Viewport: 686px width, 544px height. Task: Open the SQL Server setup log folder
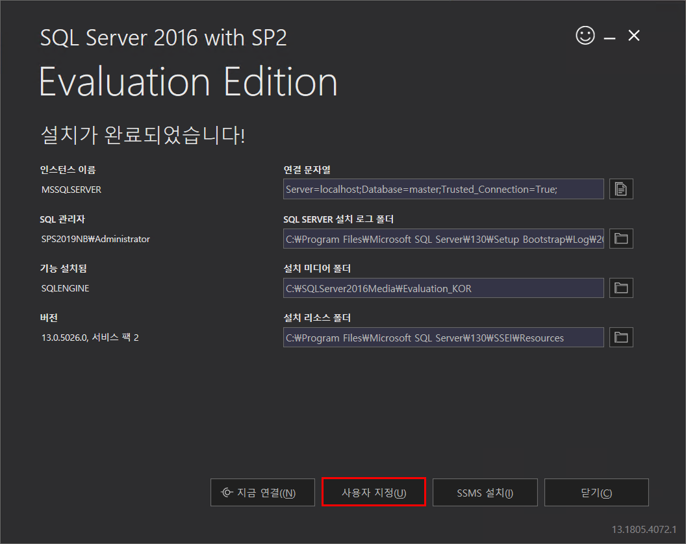coord(621,238)
